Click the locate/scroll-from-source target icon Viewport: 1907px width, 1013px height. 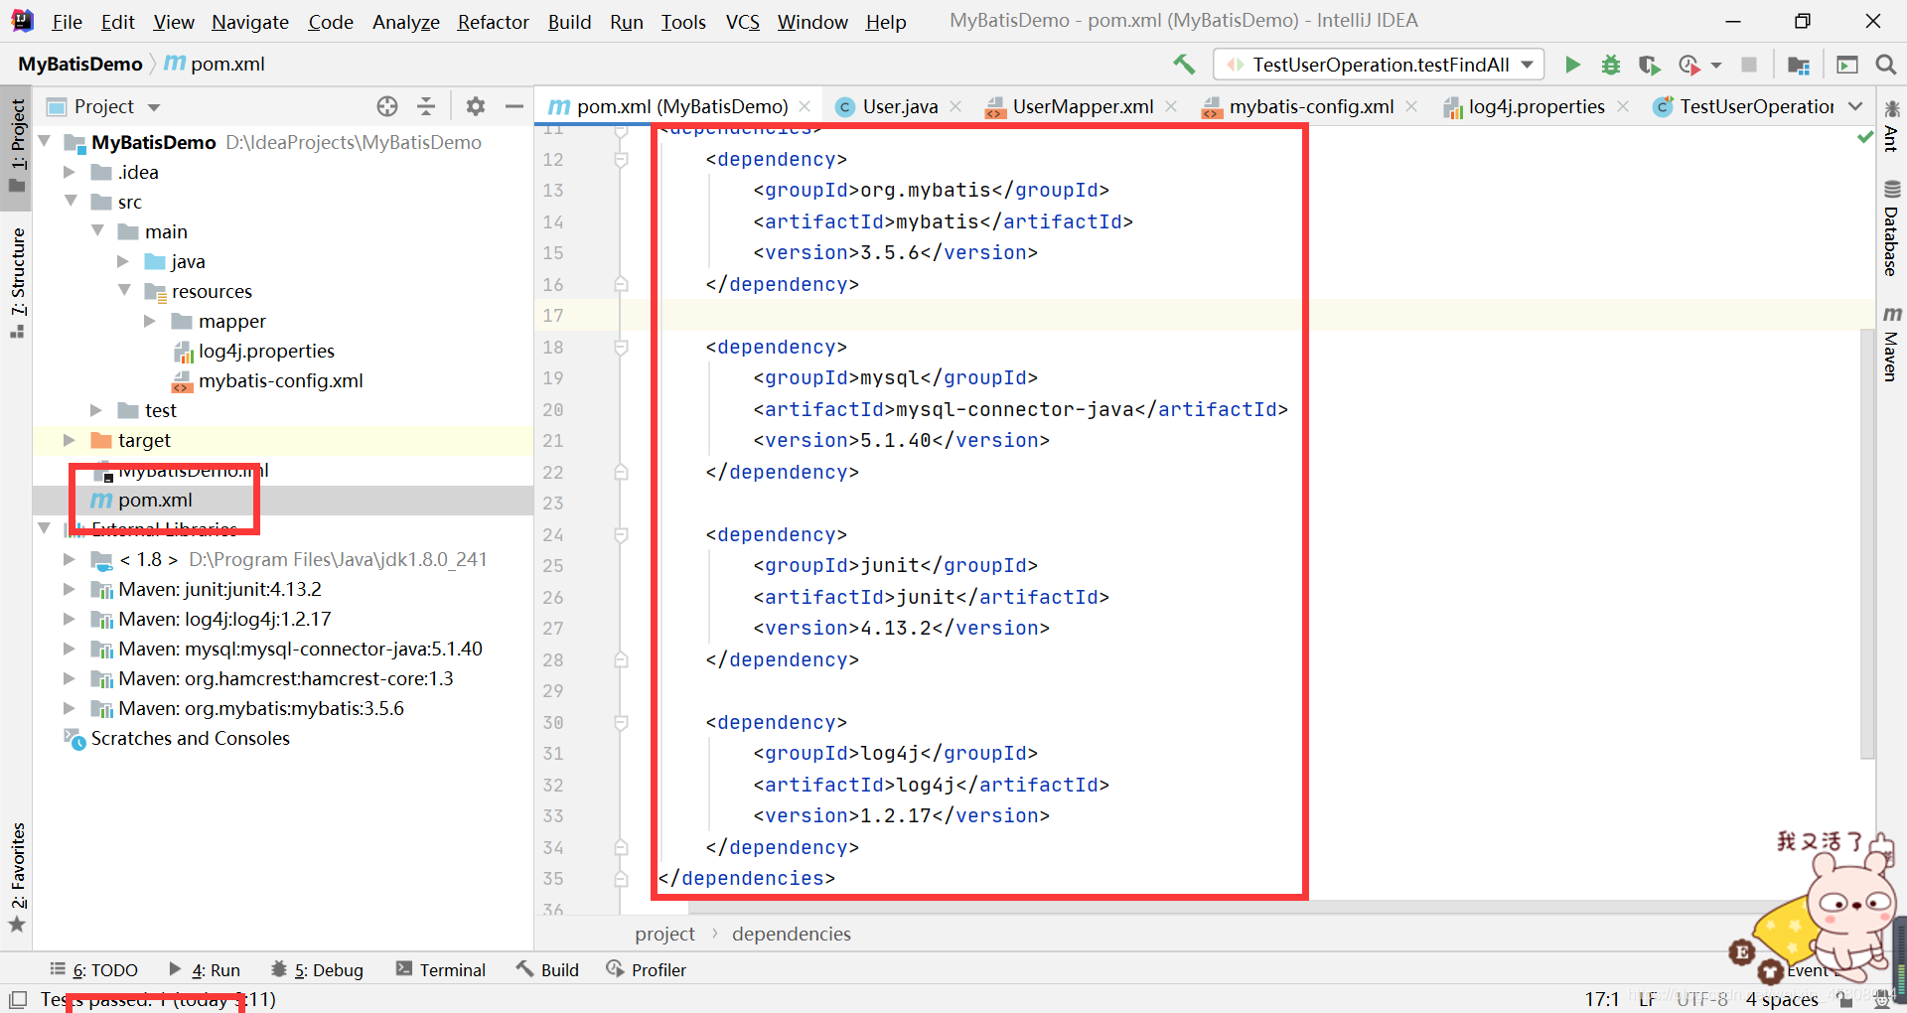click(x=387, y=106)
